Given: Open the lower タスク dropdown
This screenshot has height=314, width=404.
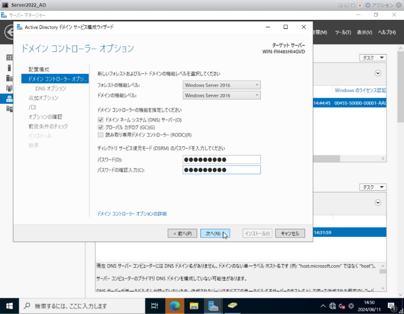Looking at the screenshot, I should click(373, 187).
